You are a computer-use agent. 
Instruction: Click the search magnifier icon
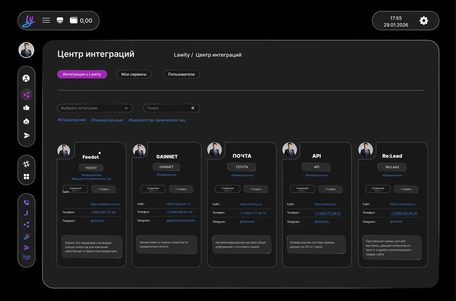coord(193,108)
